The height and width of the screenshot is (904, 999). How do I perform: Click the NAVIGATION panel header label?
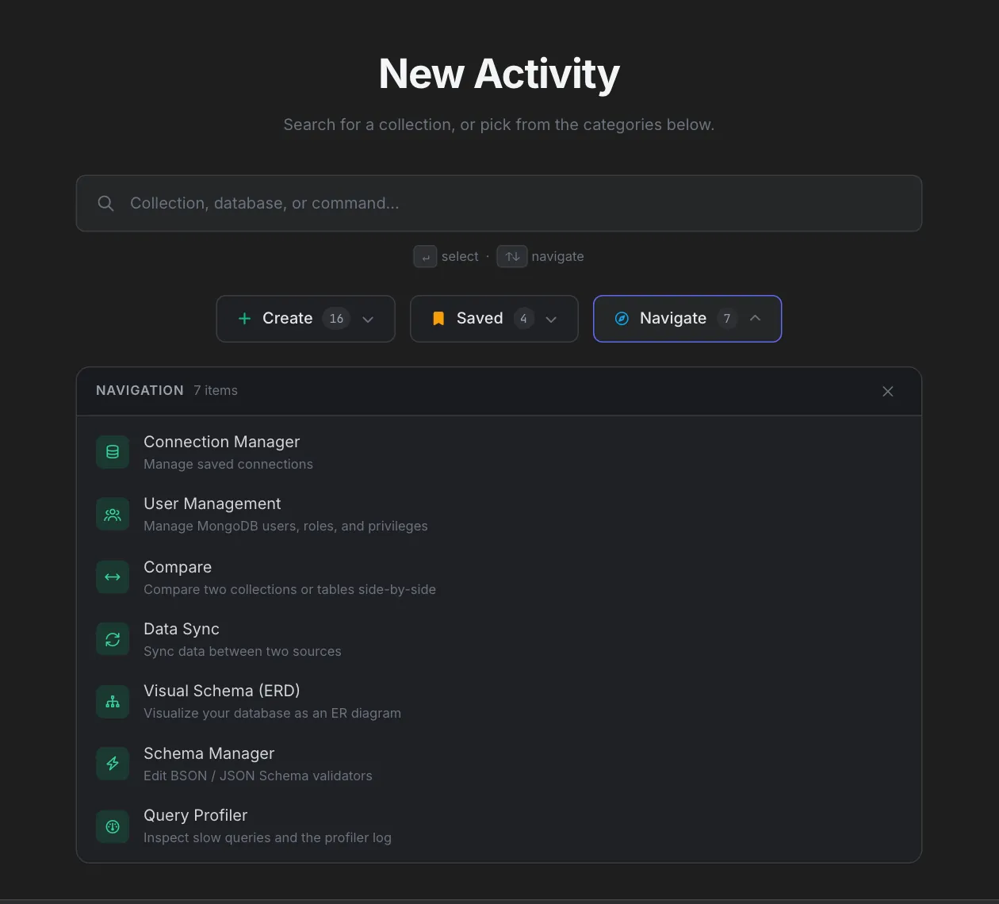140,390
